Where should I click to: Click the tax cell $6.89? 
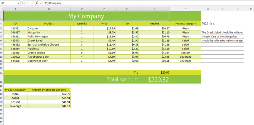127,45
